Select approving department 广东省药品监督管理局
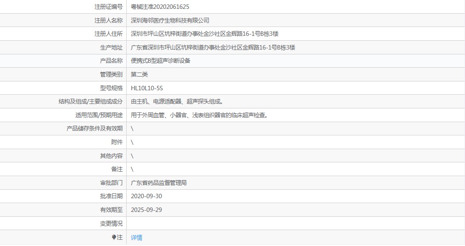Image resolution: width=465 pixels, height=246 pixels. pyautogui.click(x=159, y=183)
